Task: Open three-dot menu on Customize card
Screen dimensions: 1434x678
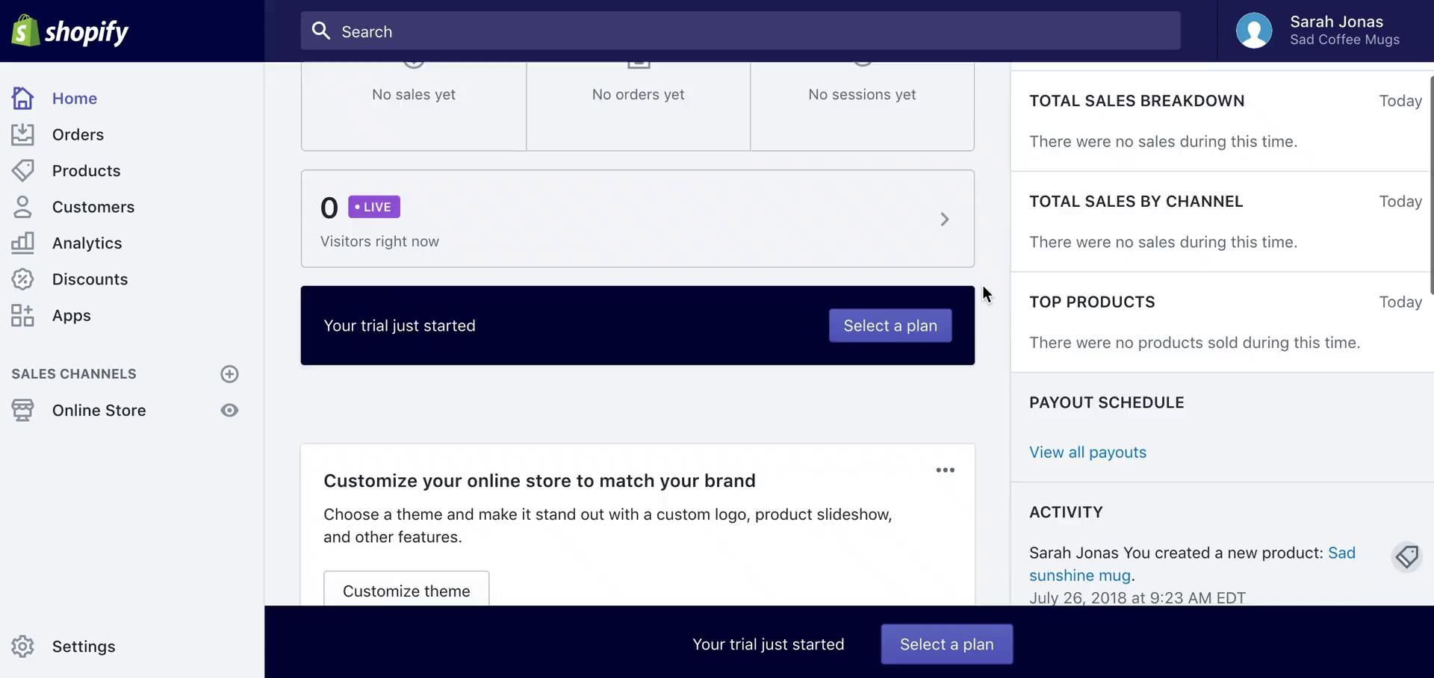Action: (945, 470)
